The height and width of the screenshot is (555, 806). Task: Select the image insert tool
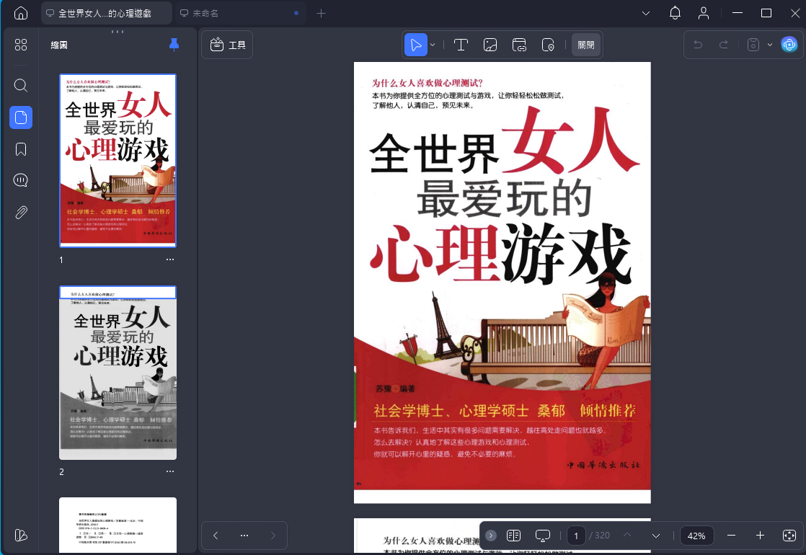[x=490, y=45]
